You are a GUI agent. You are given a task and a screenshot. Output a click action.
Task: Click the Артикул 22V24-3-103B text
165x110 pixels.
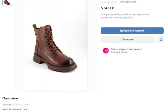[x=15, y=105]
